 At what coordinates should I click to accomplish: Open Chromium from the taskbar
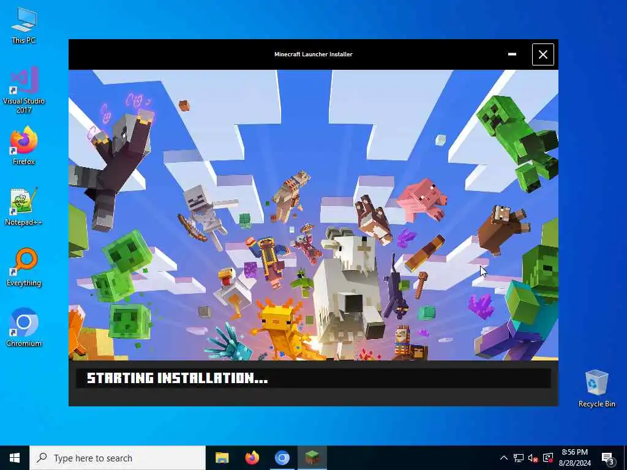pos(282,458)
